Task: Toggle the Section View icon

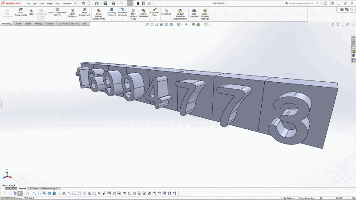Action: [x=162, y=24]
